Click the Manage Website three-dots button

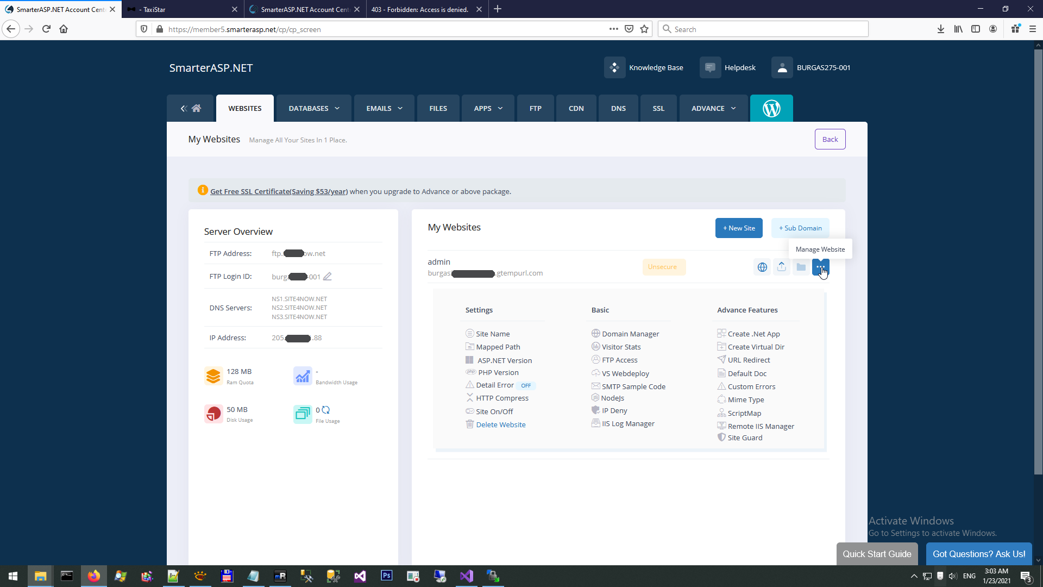point(820,267)
